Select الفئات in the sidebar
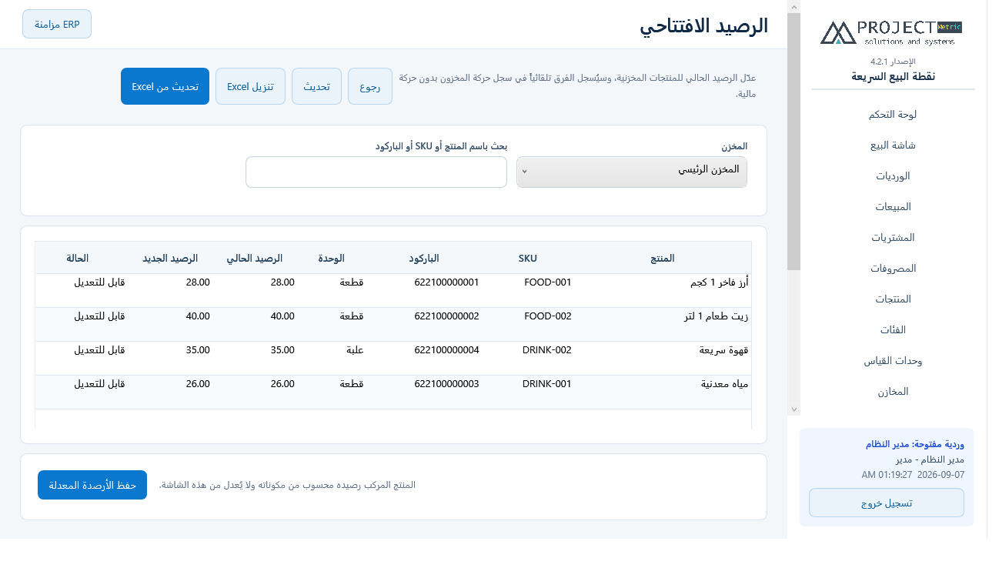This screenshot has width=999, height=568. [x=893, y=329]
